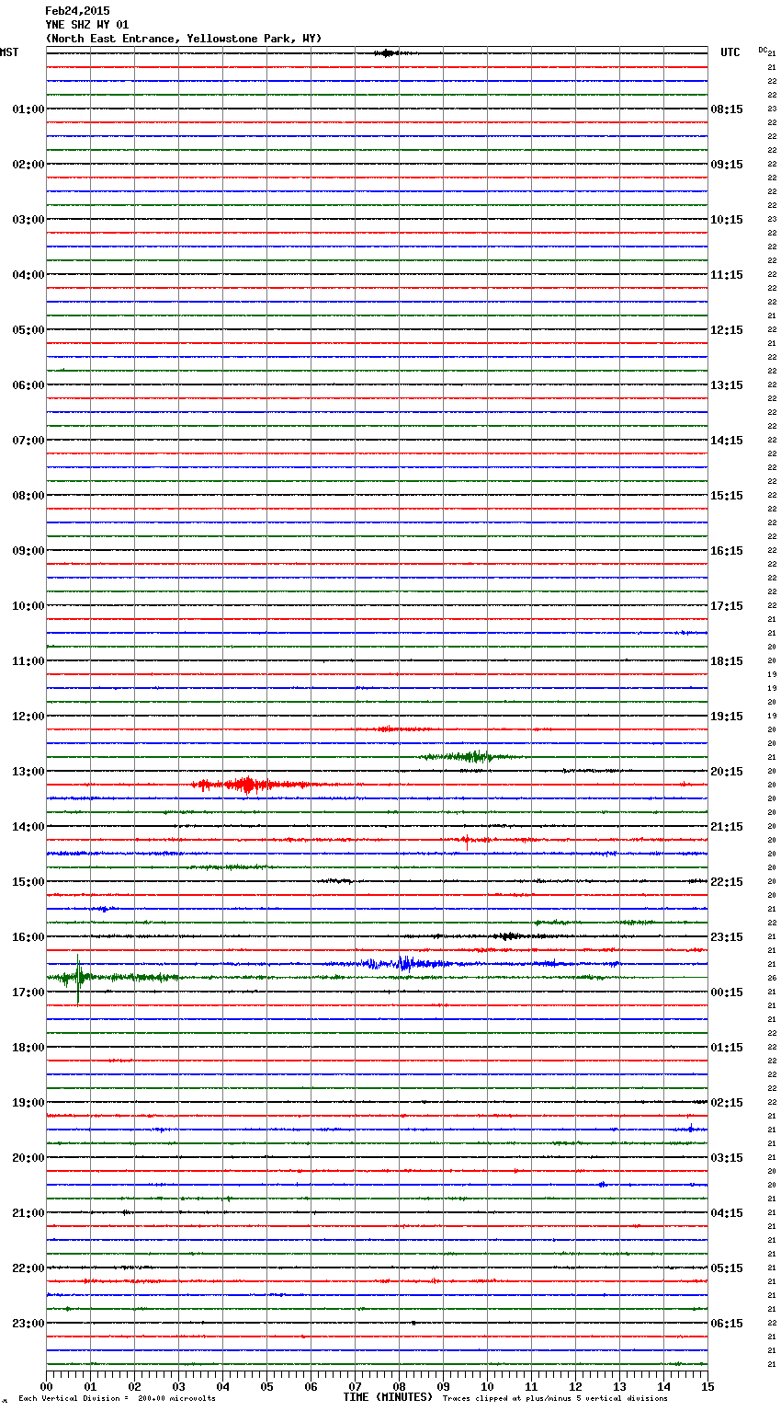Viewport: 781px width, 1411px height.
Task: Click the 'MST' column header
Action: click(9, 52)
